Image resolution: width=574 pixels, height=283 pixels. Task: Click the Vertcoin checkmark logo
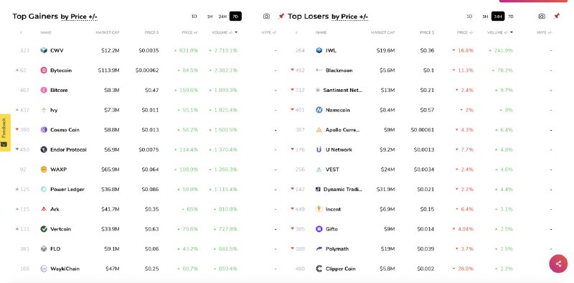pos(44,229)
